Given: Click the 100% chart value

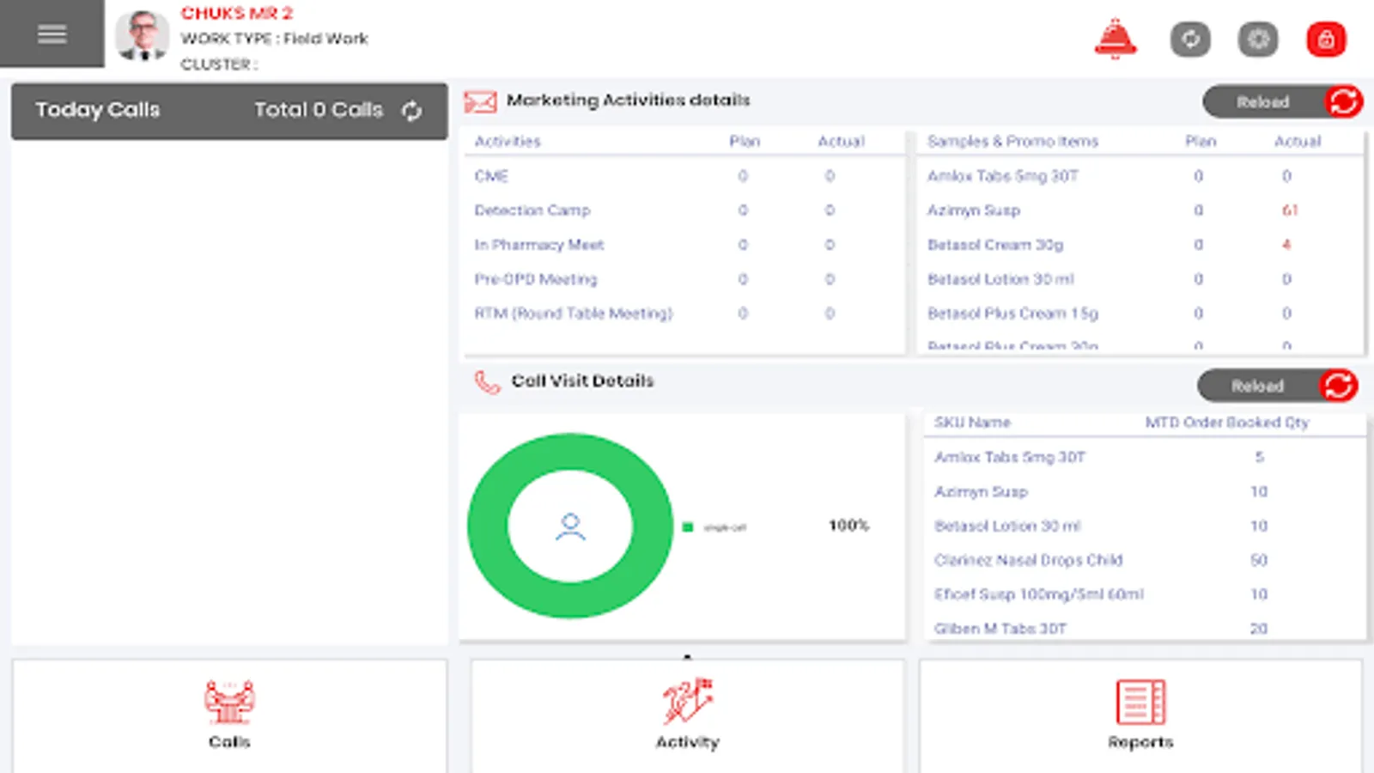Looking at the screenshot, I should point(848,525).
